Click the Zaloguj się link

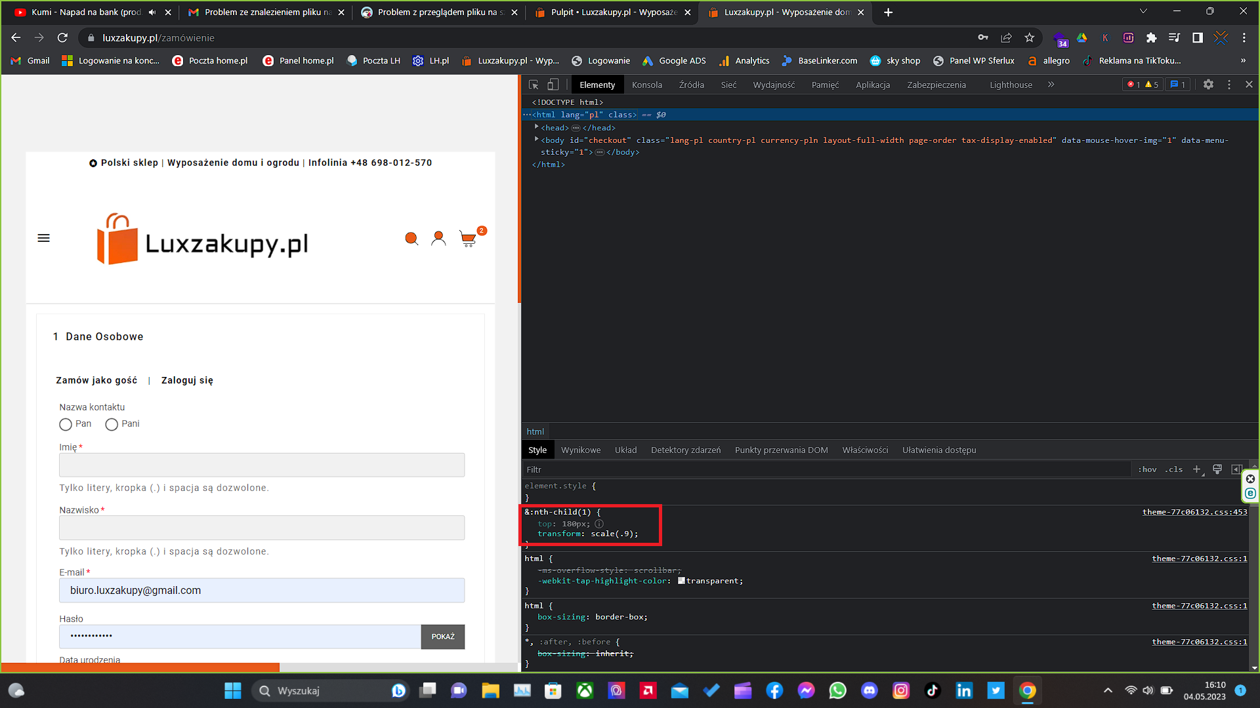pos(187,380)
